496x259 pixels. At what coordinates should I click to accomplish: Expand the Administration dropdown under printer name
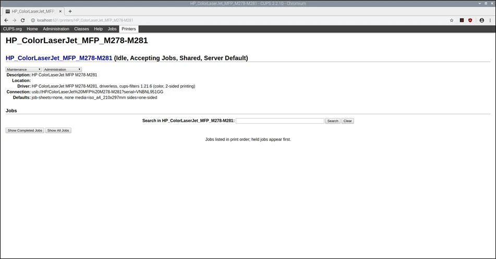pos(62,69)
